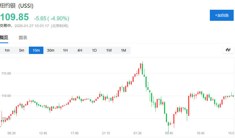The width and height of the screenshot is (235, 138).
Task: Select the 1m timeframe
Action: tap(7, 50)
